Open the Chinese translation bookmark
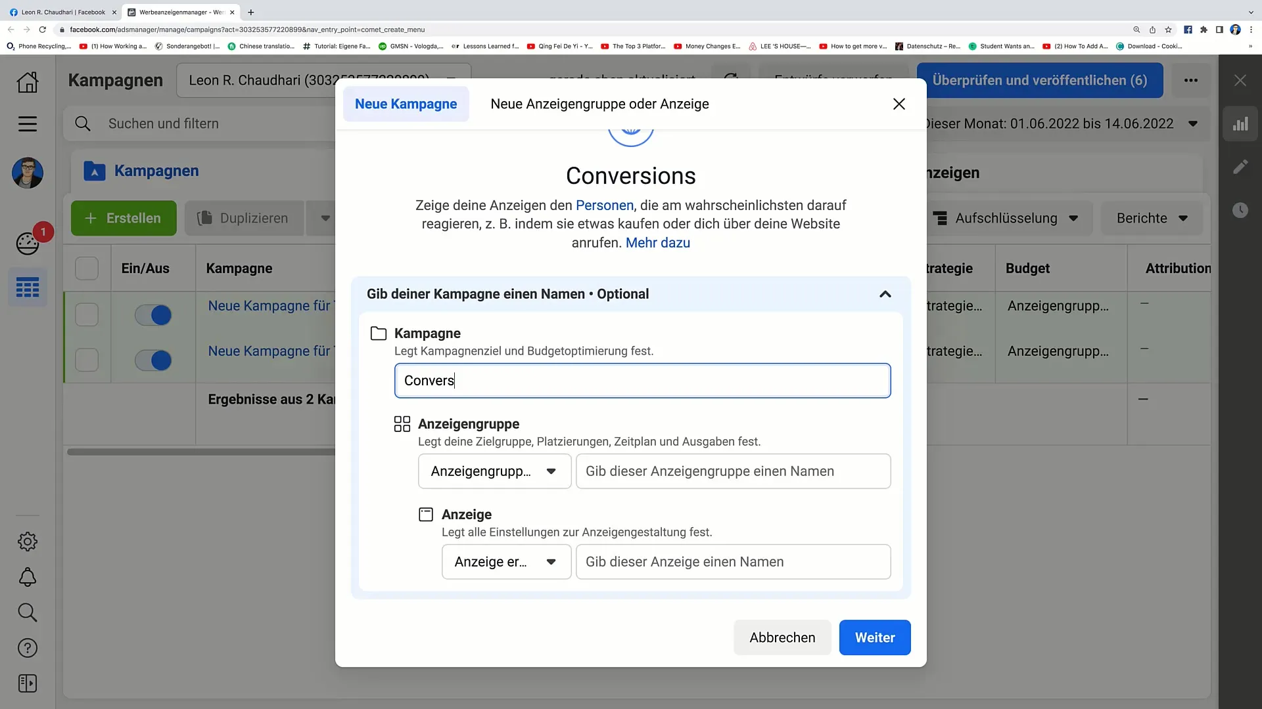This screenshot has width=1262, height=709. tap(261, 46)
